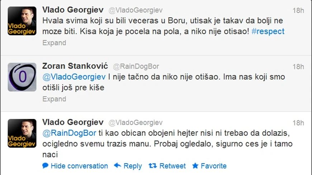Click Vlado Georgiev's name in the top tweet
The image size is (312, 175).
[x=73, y=10]
